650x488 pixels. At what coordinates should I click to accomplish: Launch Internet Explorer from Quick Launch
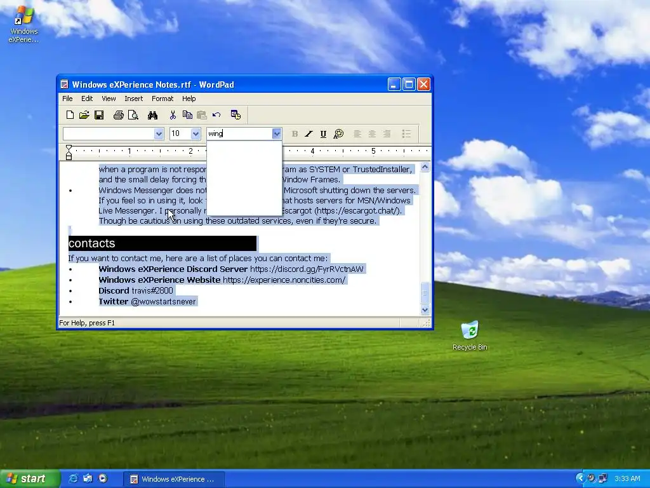tap(73, 478)
